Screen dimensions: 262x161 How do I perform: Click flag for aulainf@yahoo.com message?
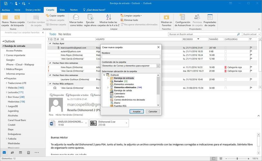(x=251, y=51)
